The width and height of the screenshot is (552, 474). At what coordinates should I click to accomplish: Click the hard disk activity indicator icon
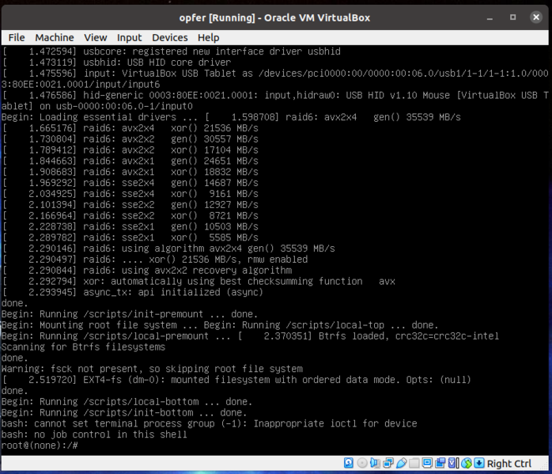point(349,463)
